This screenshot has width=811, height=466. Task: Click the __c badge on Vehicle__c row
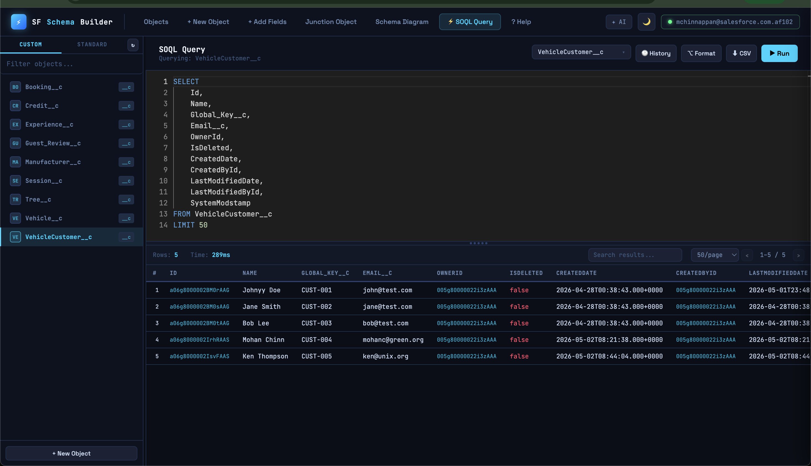click(126, 218)
